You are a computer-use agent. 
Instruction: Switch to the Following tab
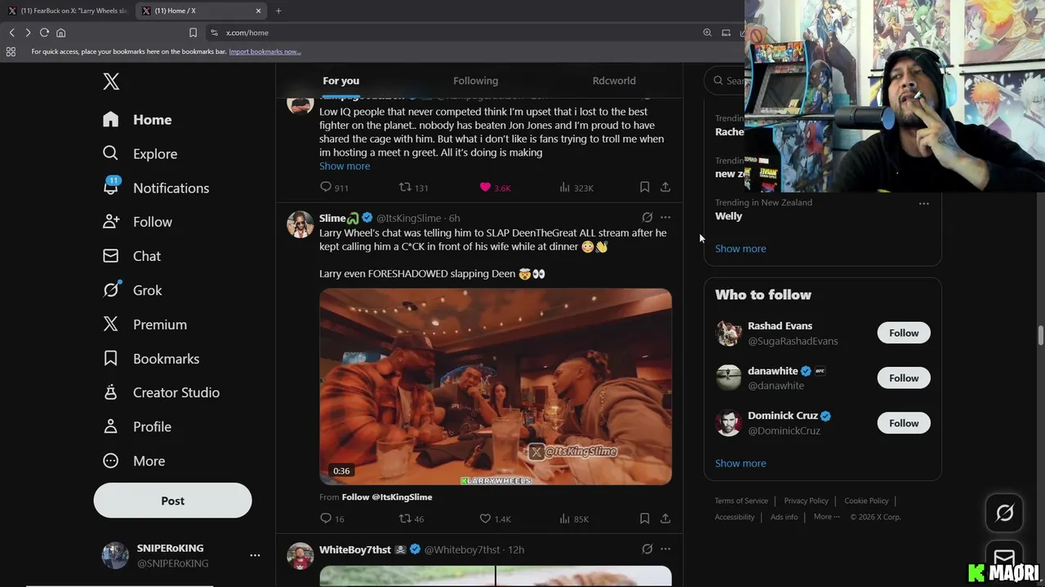[x=475, y=81]
